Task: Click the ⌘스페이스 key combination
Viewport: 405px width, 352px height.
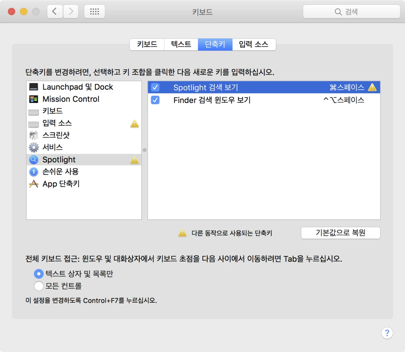Action: [347, 87]
